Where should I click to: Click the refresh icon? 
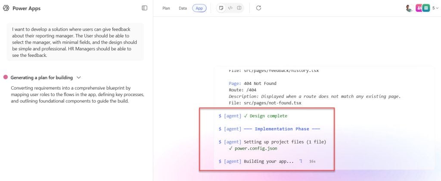pyautogui.click(x=259, y=8)
